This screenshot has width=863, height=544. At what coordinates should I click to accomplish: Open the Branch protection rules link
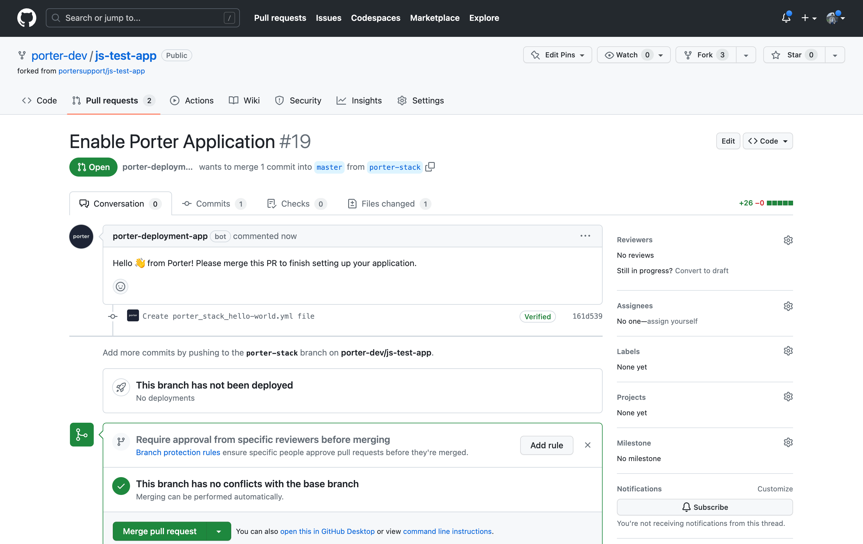click(178, 452)
